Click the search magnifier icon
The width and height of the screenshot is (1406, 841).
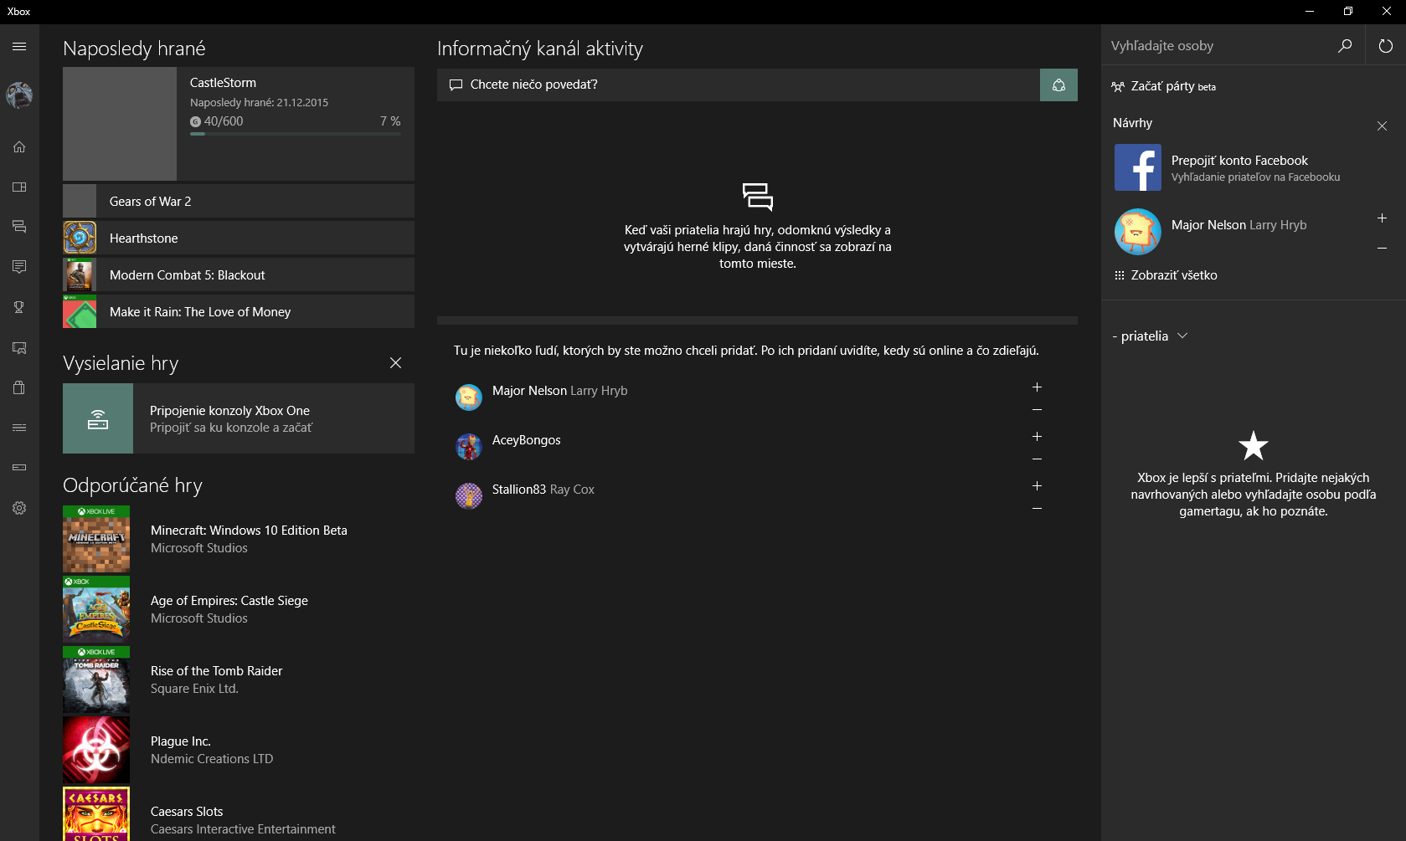(1345, 46)
